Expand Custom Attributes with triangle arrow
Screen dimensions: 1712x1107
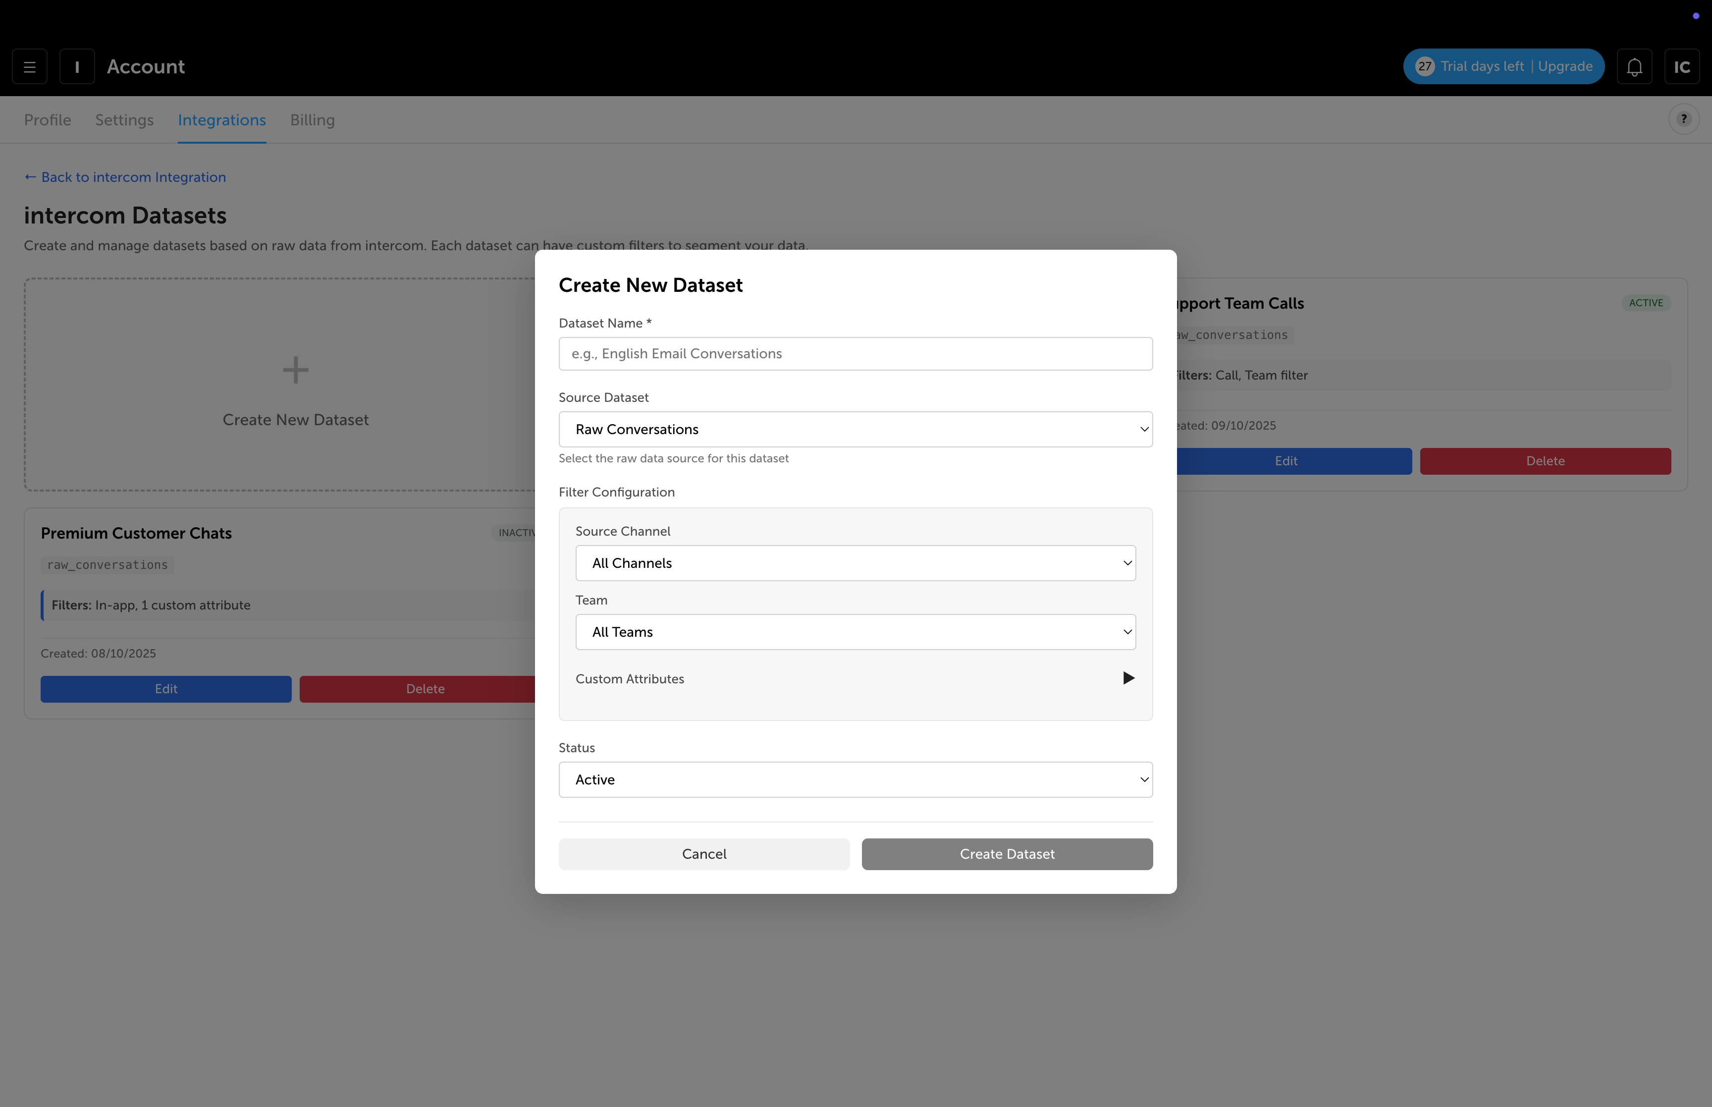[x=1128, y=678]
